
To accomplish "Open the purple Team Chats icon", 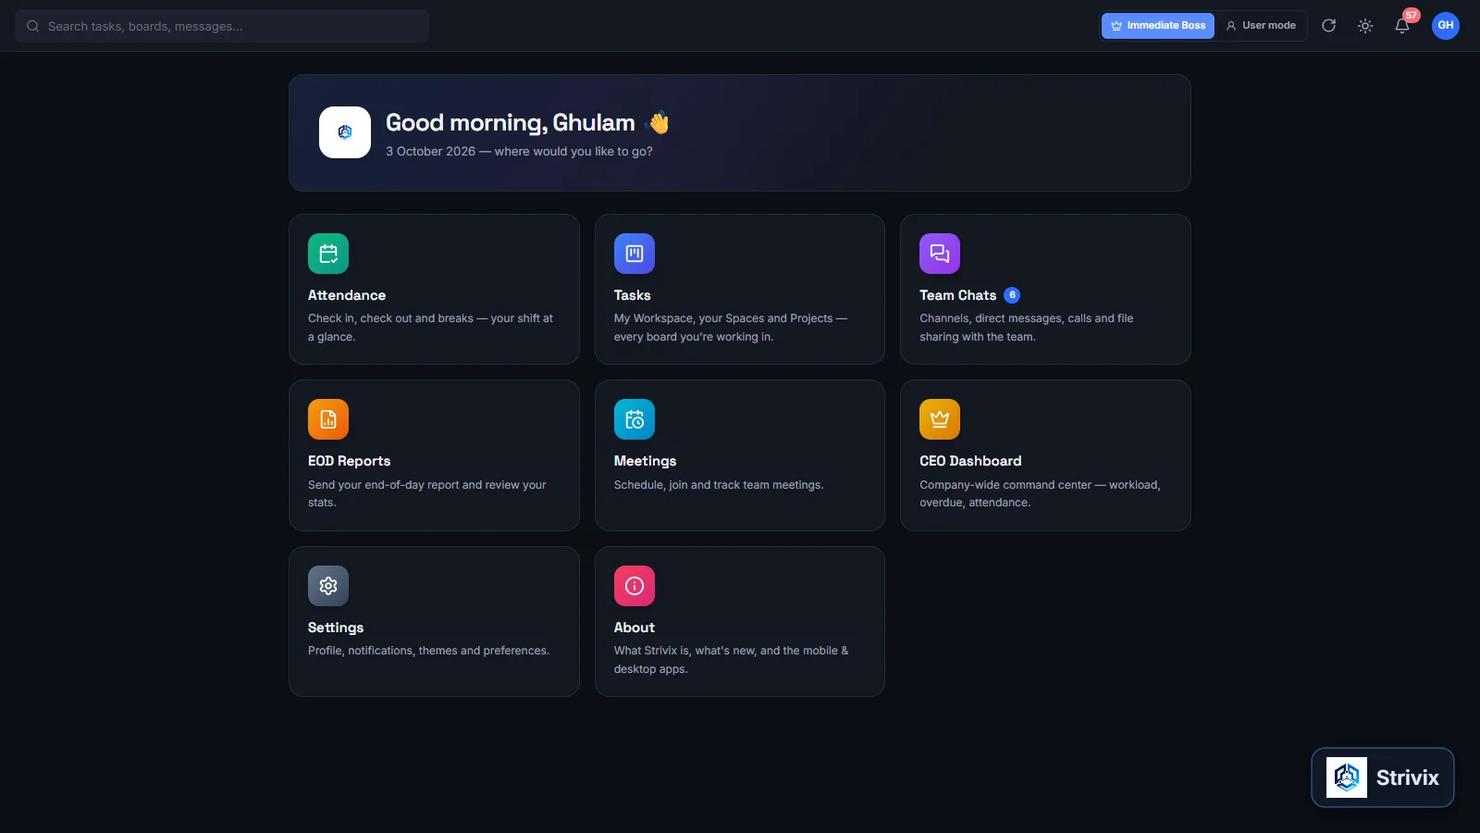I will (x=940, y=254).
